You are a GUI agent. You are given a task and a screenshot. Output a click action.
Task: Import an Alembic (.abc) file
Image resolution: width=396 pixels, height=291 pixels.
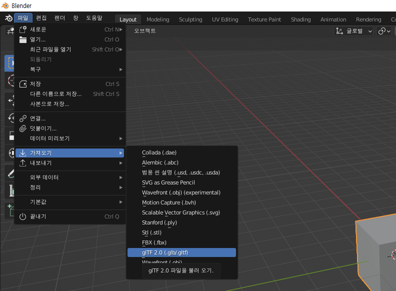coord(181,162)
